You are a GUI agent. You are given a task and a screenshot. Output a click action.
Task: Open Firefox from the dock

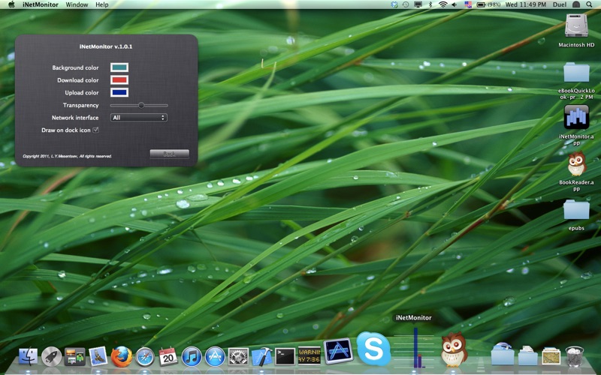point(122,356)
